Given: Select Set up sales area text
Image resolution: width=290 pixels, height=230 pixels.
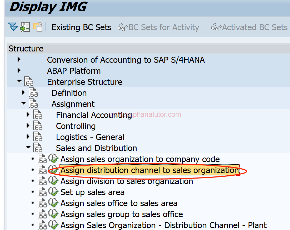Looking at the screenshot, I should pos(92,192).
